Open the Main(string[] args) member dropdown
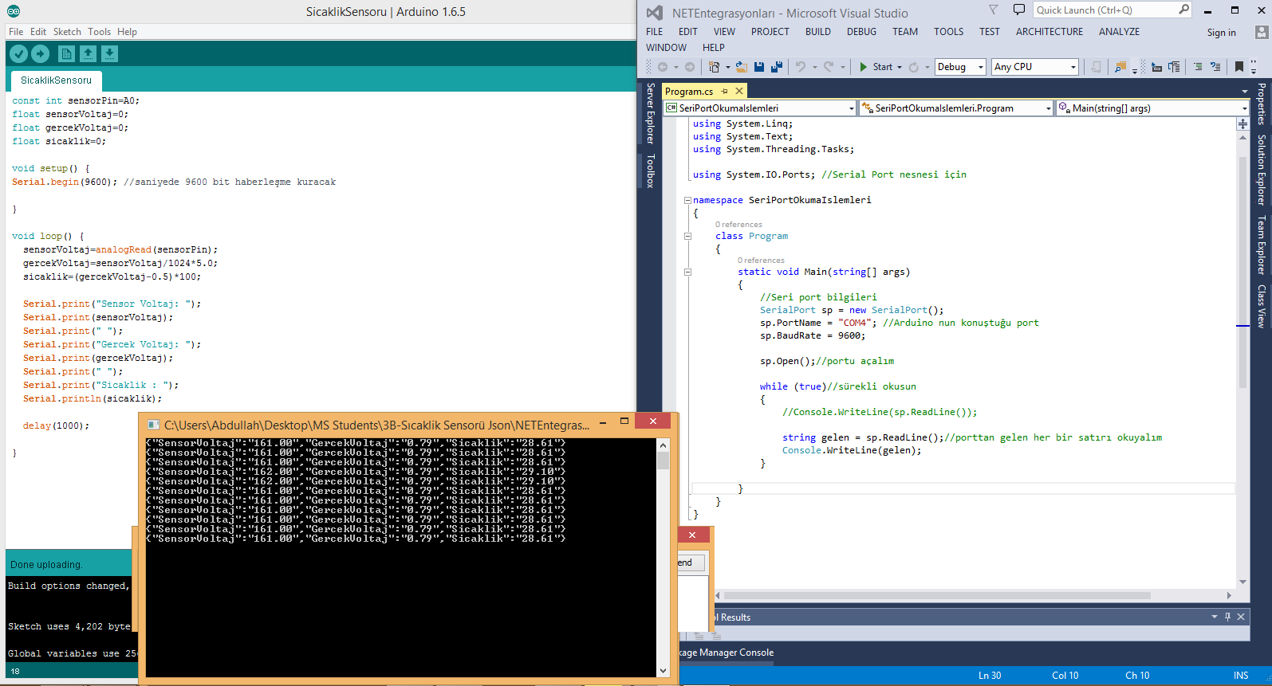 (x=1244, y=108)
